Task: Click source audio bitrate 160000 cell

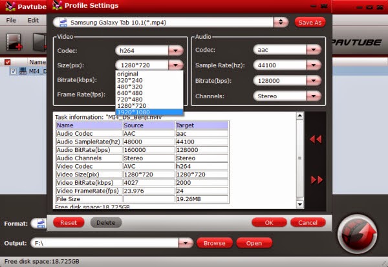Action: tap(149, 150)
